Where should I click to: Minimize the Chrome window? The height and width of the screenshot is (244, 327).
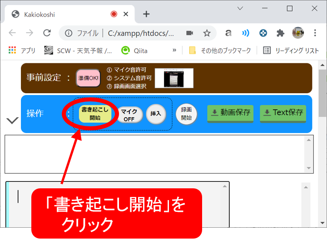(x=265, y=8)
